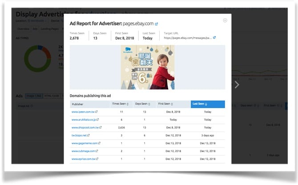Click 'Ad Report for Advertiser:' title text
Screen dimensions: 298x185
(96, 24)
